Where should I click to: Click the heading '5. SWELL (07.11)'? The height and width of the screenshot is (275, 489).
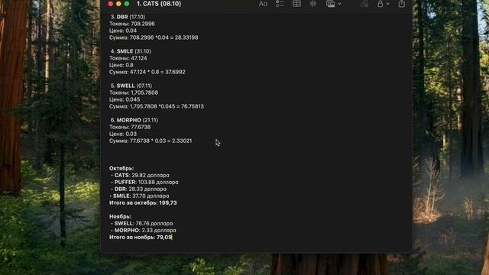pyautogui.click(x=131, y=86)
